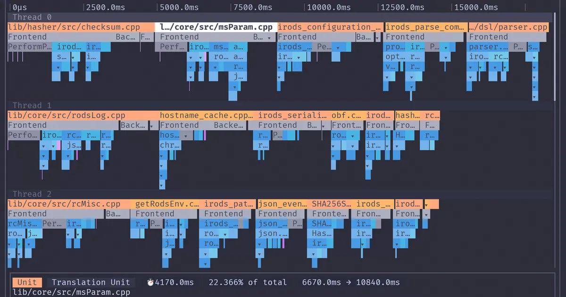Select the lib/core/src/rcMisc.cpp unit block
This screenshot has width=566, height=297.
(x=68, y=204)
